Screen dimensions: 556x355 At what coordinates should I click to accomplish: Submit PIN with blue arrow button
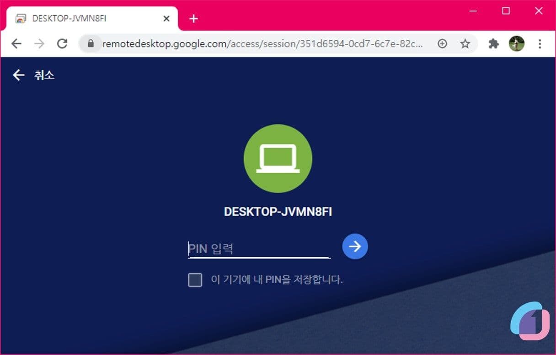tap(355, 246)
